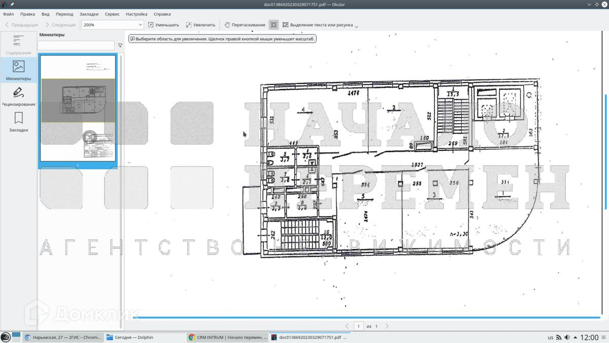Screen dimensions: 609x343
Task: Click the Уменьшить zoom out button
Action: 163,24
